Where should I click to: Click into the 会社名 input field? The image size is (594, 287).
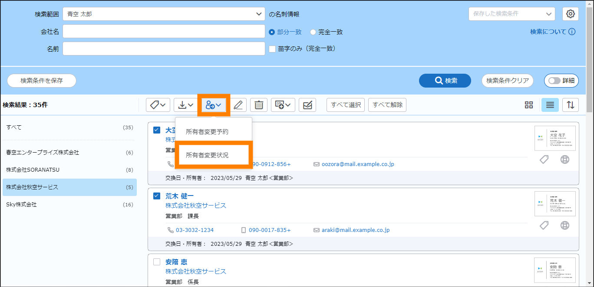click(x=164, y=31)
